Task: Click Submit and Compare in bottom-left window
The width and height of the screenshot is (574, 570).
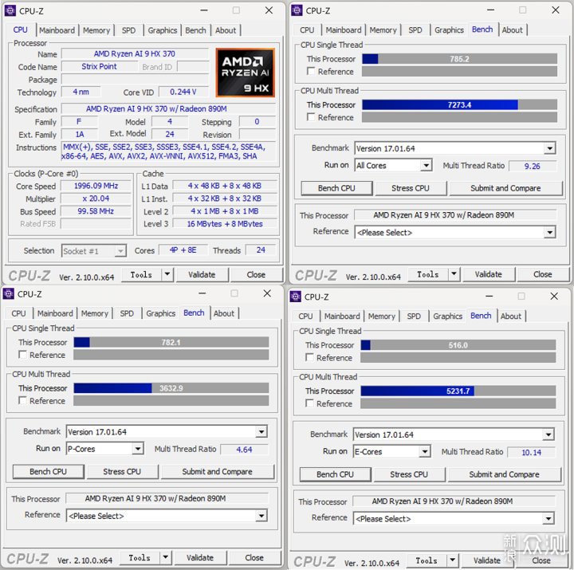Action: click(217, 471)
